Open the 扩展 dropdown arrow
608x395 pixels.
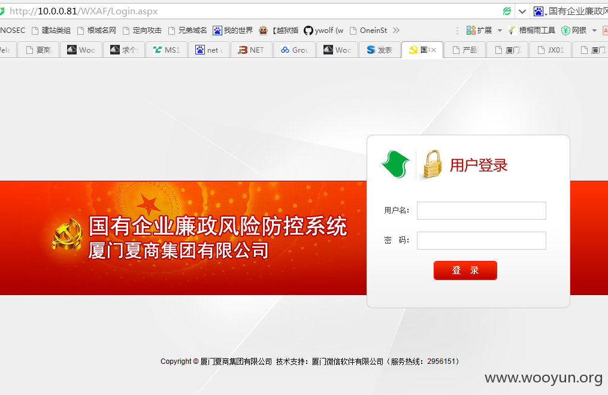tap(500, 30)
